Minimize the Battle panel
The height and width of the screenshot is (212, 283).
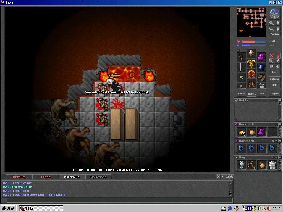click(x=276, y=100)
